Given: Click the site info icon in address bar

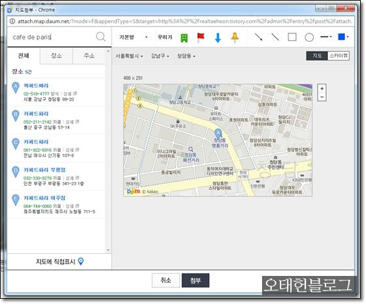Looking at the screenshot, I should [12, 21].
